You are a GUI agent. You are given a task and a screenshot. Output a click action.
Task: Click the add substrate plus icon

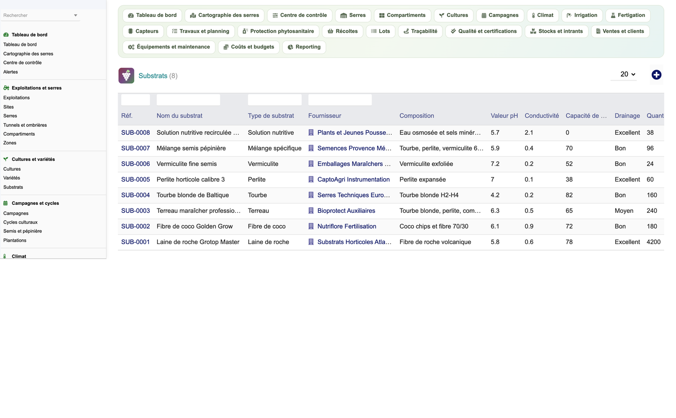656,75
